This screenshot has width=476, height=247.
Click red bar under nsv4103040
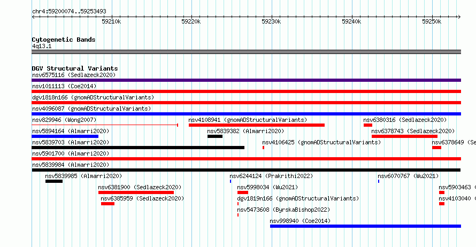[x=442, y=204]
